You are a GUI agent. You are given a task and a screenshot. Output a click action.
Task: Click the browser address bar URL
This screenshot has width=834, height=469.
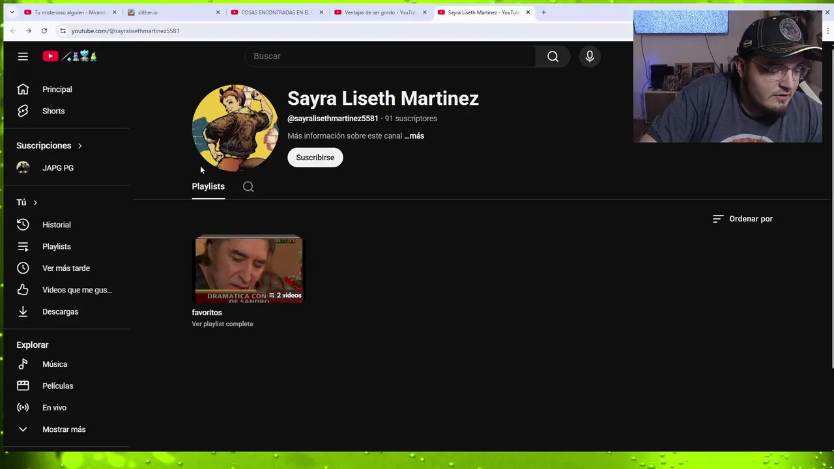click(125, 31)
